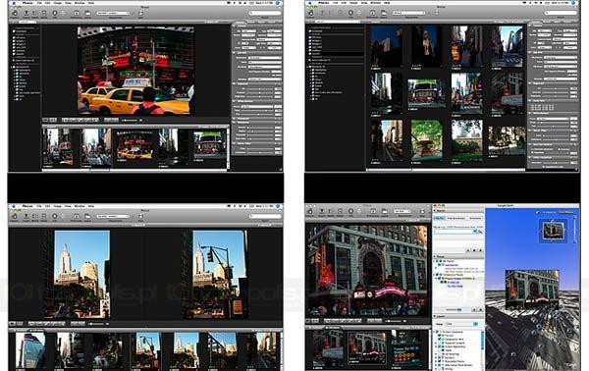Viewport: 589px width, 371px height.
Task: Open the Layers View dropdown in Google Earth
Action: tap(461, 324)
